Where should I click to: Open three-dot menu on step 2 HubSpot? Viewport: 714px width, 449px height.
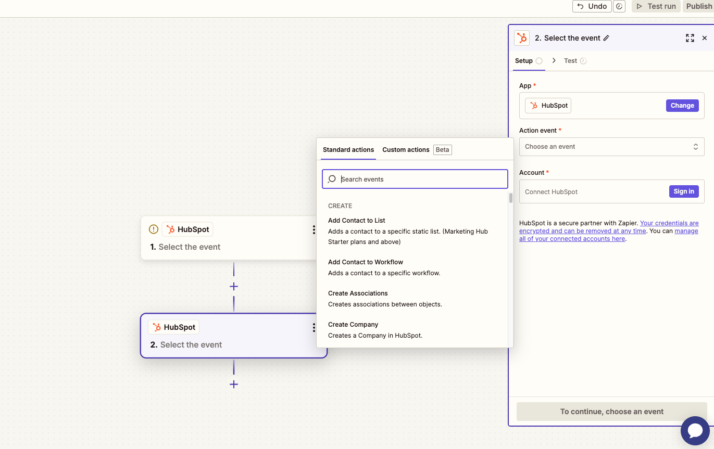click(314, 327)
